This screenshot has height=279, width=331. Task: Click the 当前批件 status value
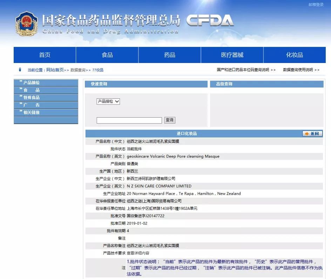tap(134, 149)
